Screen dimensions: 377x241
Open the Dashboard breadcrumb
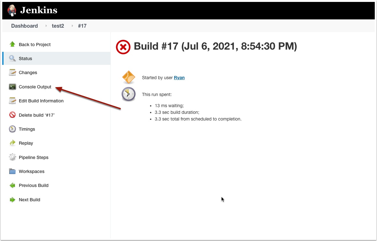(25, 26)
